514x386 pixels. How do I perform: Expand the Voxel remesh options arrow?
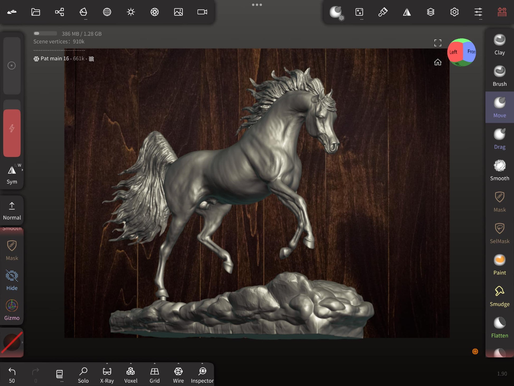click(x=131, y=364)
